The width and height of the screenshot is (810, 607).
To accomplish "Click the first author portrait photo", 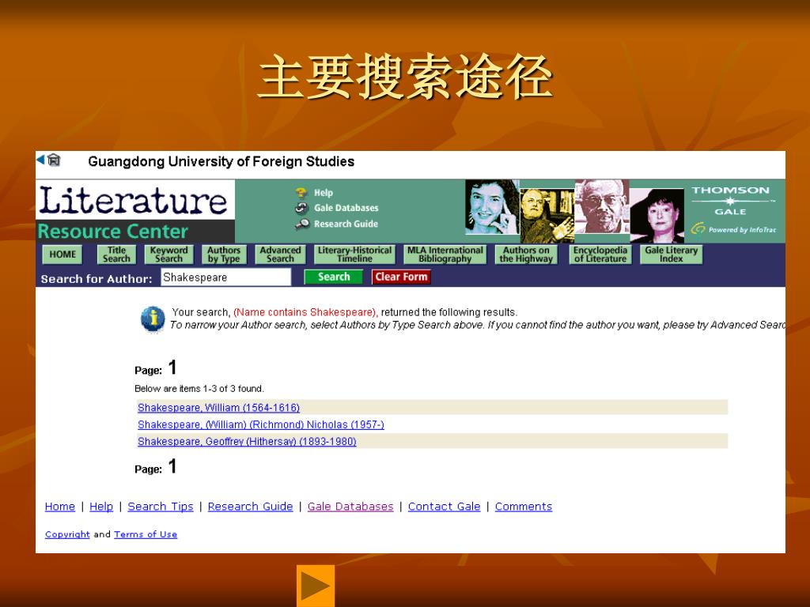I will [x=492, y=207].
